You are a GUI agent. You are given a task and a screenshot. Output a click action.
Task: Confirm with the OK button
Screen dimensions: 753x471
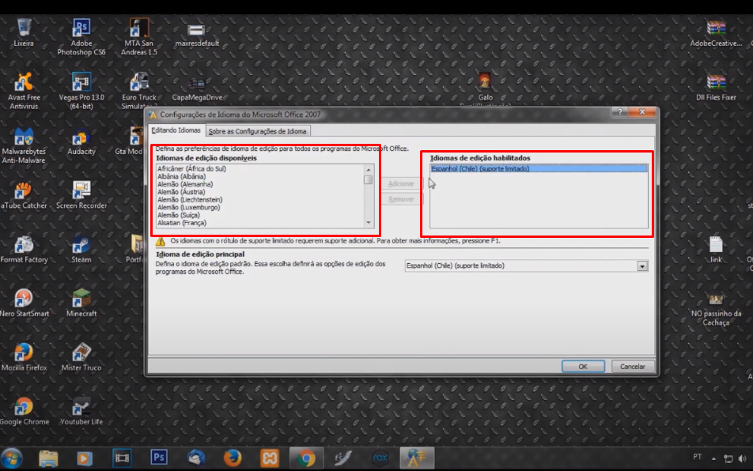click(583, 367)
